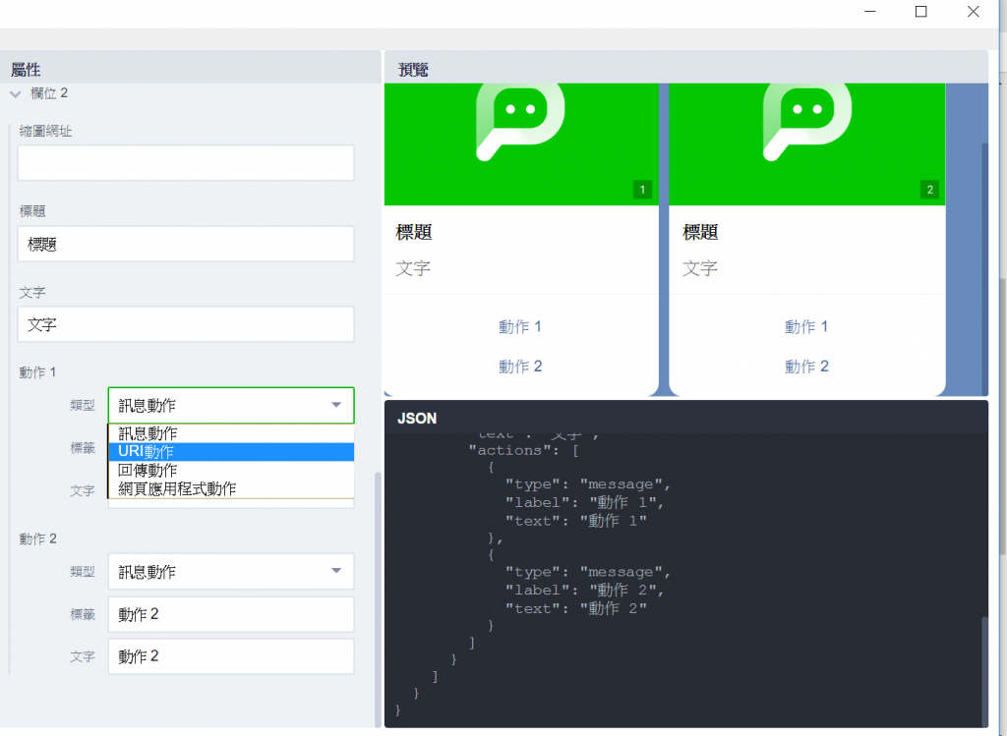This screenshot has width=1007, height=736.
Task: Click 動作 2 link in first preview card
Action: click(520, 368)
